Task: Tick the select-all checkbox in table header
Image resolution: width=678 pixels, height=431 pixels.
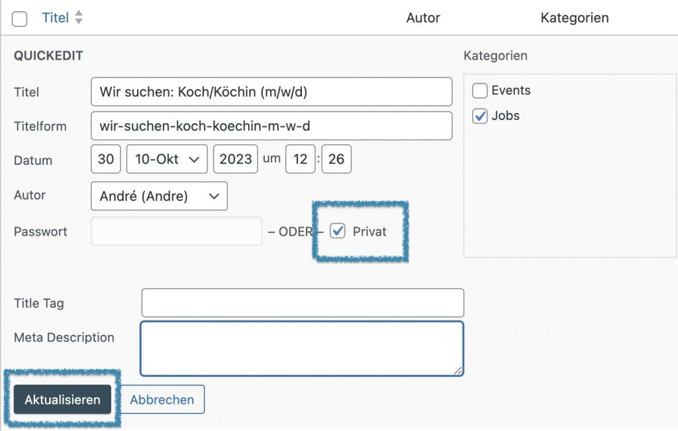Action: 20,19
